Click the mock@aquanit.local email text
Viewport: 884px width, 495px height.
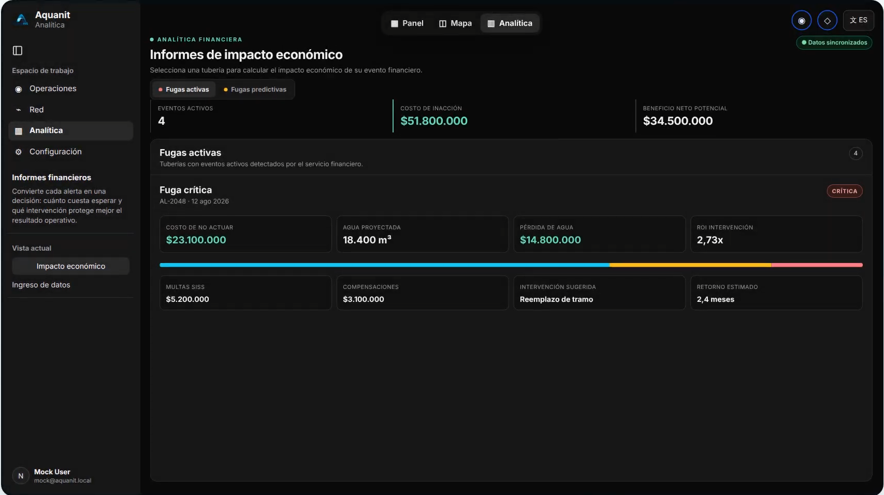63,481
